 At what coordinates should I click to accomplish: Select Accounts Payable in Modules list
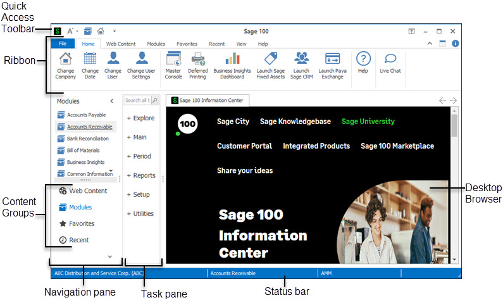pyautogui.click(x=86, y=115)
